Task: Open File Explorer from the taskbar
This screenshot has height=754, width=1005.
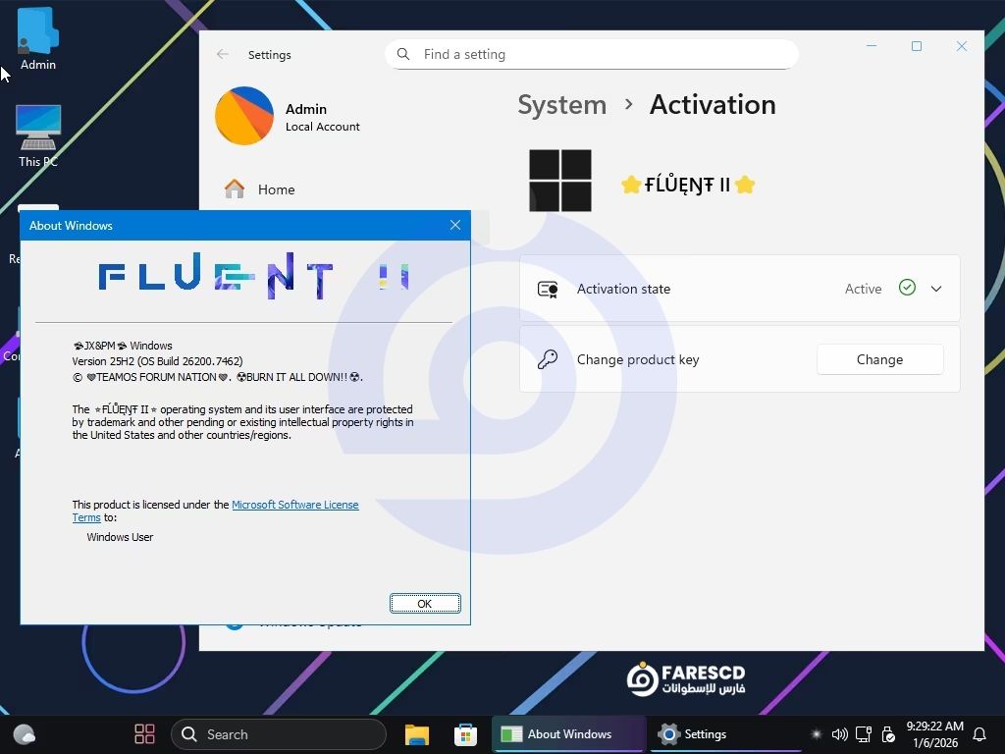Action: pos(417,734)
